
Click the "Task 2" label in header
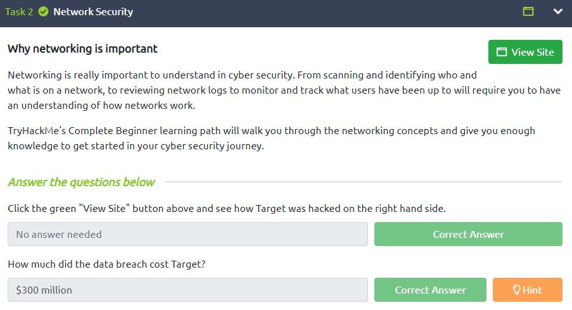pos(19,11)
